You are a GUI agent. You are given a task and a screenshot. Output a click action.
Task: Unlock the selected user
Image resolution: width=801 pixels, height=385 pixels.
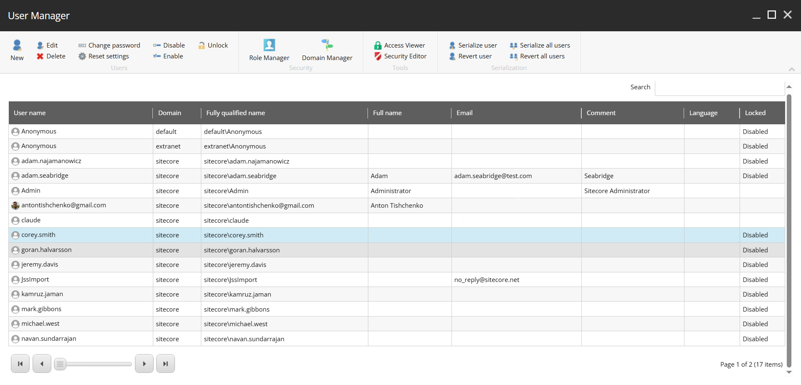coord(213,45)
